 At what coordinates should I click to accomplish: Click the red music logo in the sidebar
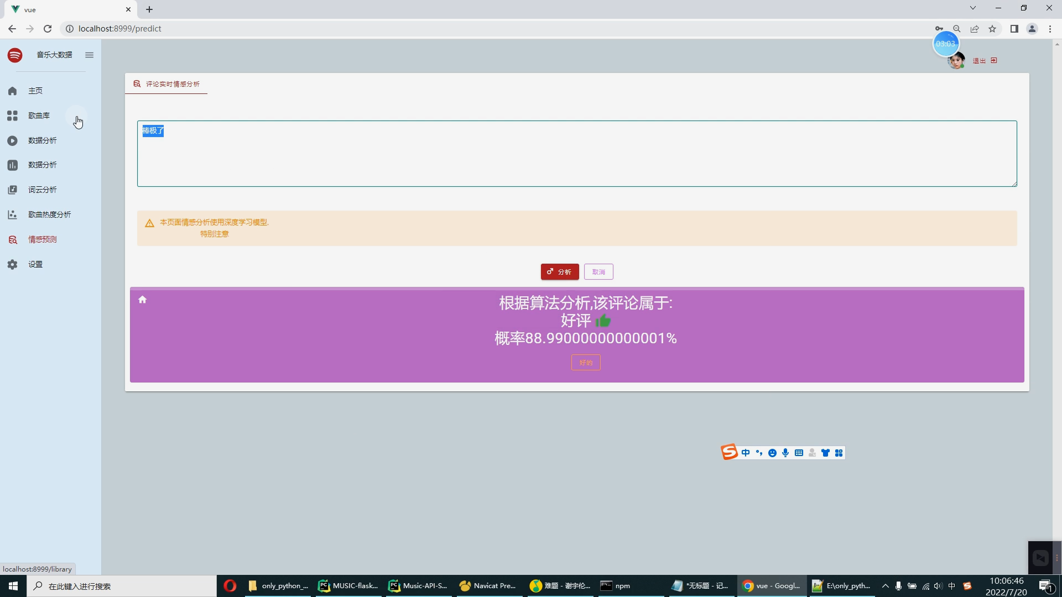coord(15,55)
